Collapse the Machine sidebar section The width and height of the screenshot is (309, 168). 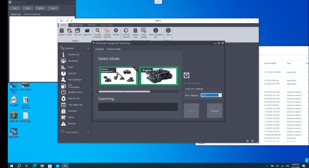[x=88, y=48]
